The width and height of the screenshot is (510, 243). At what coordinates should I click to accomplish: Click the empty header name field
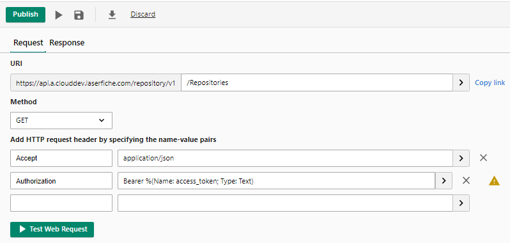61,203
